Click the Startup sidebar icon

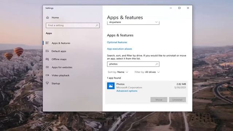[47, 83]
